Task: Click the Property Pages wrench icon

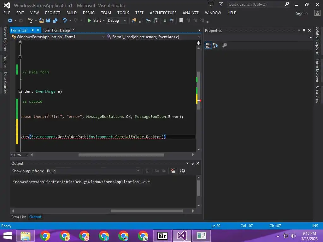Action: pos(225,45)
